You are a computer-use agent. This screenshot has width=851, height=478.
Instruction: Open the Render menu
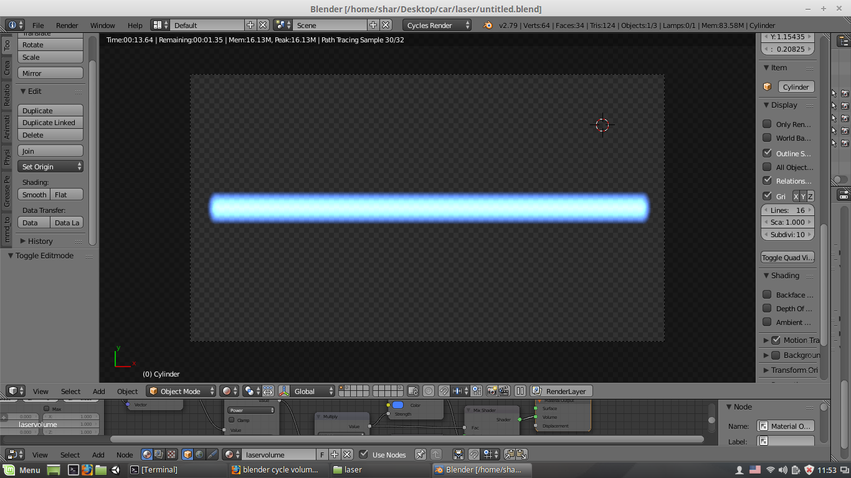click(67, 26)
